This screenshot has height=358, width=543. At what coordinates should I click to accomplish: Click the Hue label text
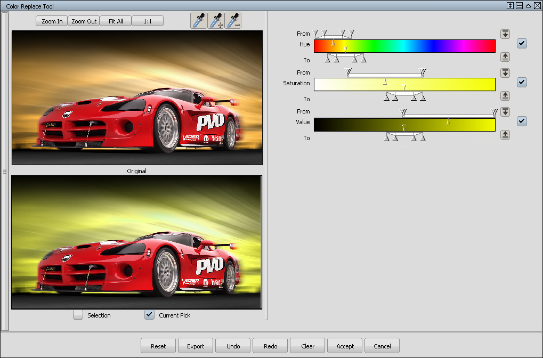304,44
